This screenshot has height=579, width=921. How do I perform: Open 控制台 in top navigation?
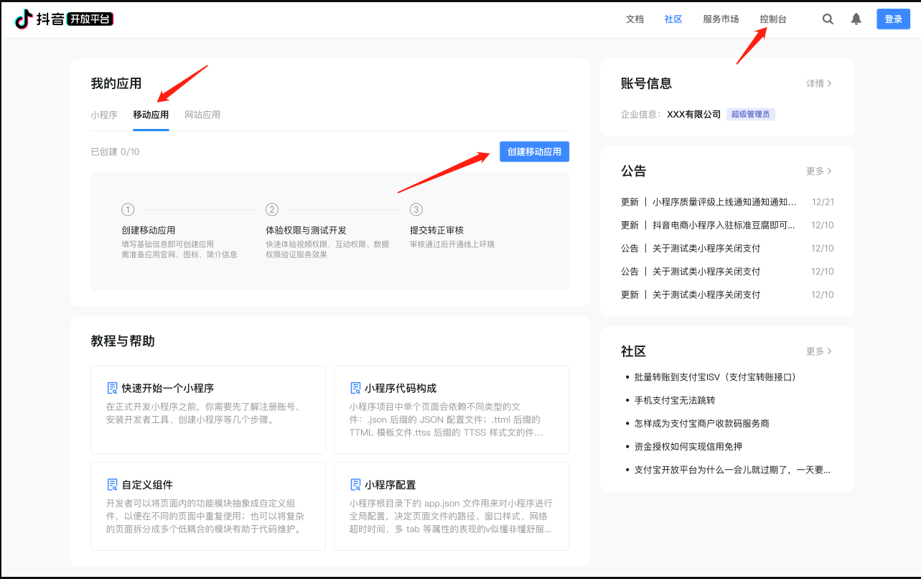click(x=773, y=19)
